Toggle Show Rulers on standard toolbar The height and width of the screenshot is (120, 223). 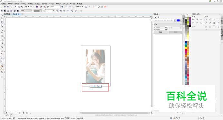pos(67,7)
